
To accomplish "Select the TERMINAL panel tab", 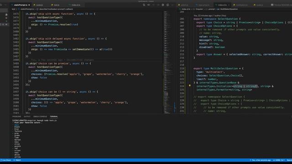I will (54, 117).
